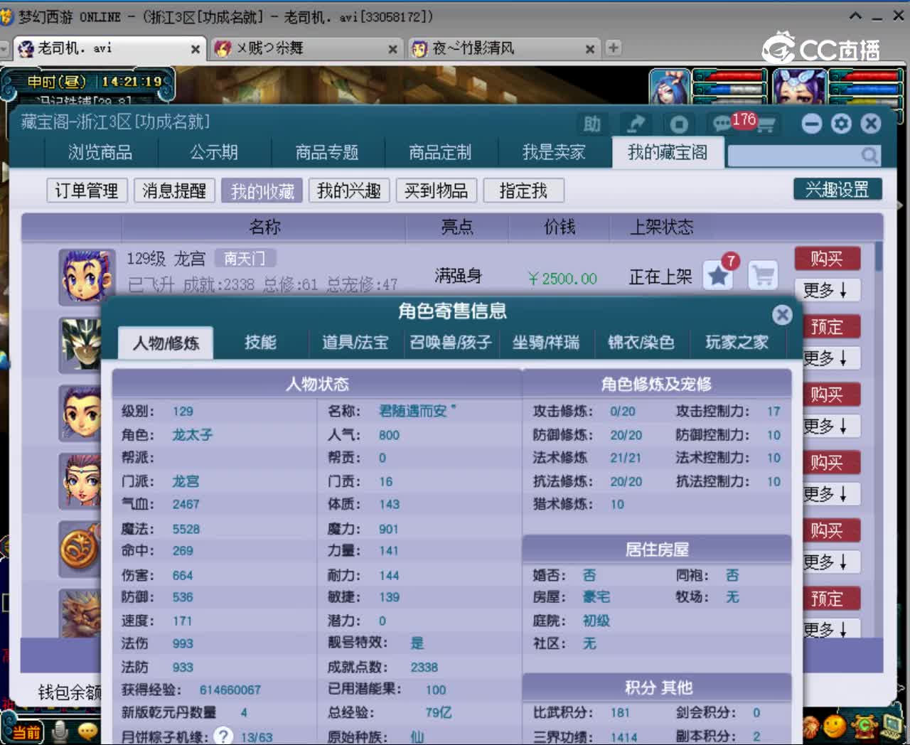Image resolution: width=910 pixels, height=745 pixels.
Task: Open messages bubble showing 176
Action: (723, 124)
